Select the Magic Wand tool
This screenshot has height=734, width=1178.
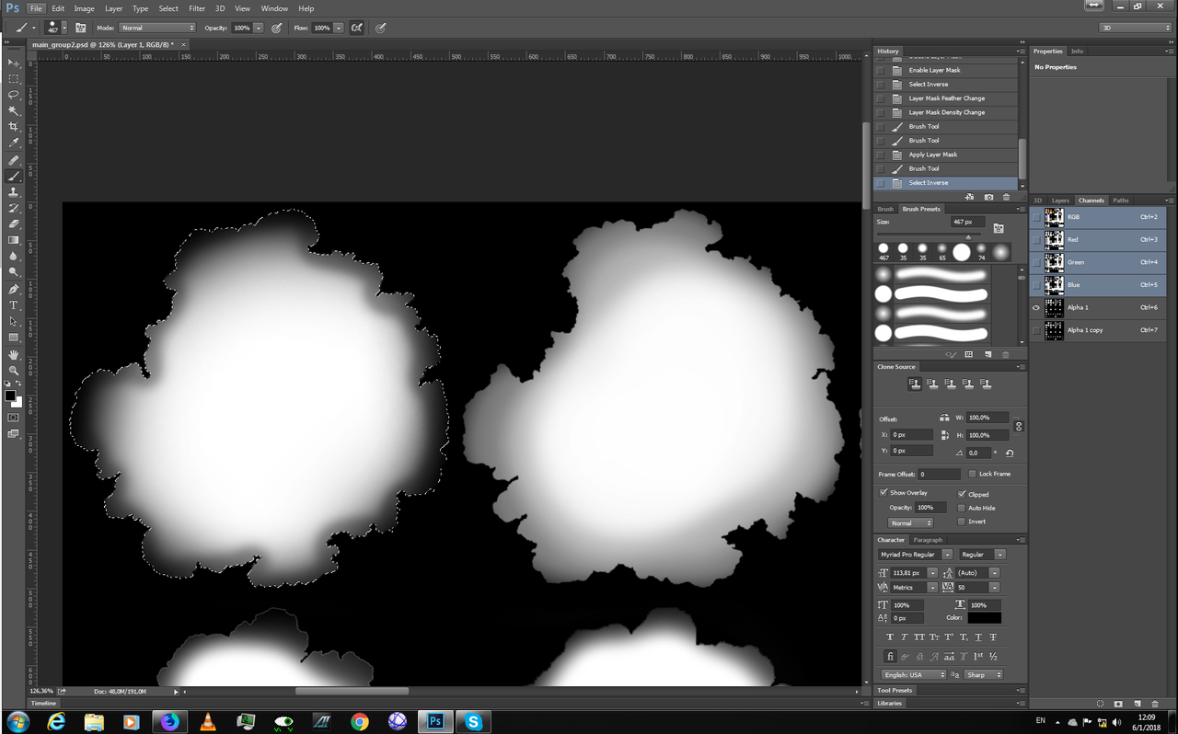(14, 110)
